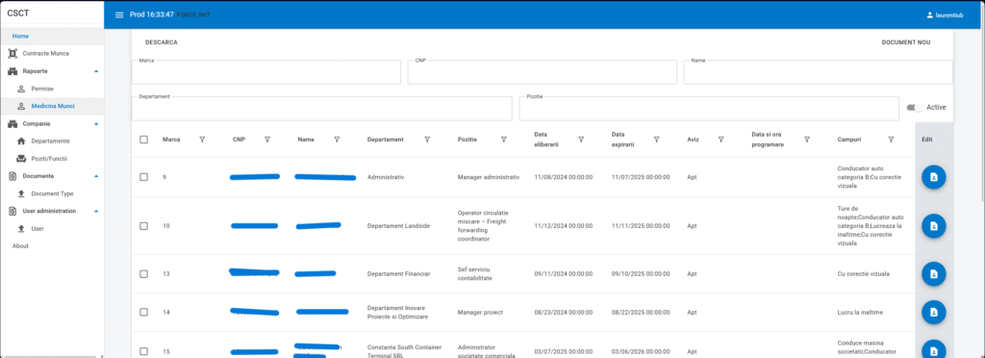985x358 pixels.
Task: Toggle the Active switch
Action: tap(915, 108)
